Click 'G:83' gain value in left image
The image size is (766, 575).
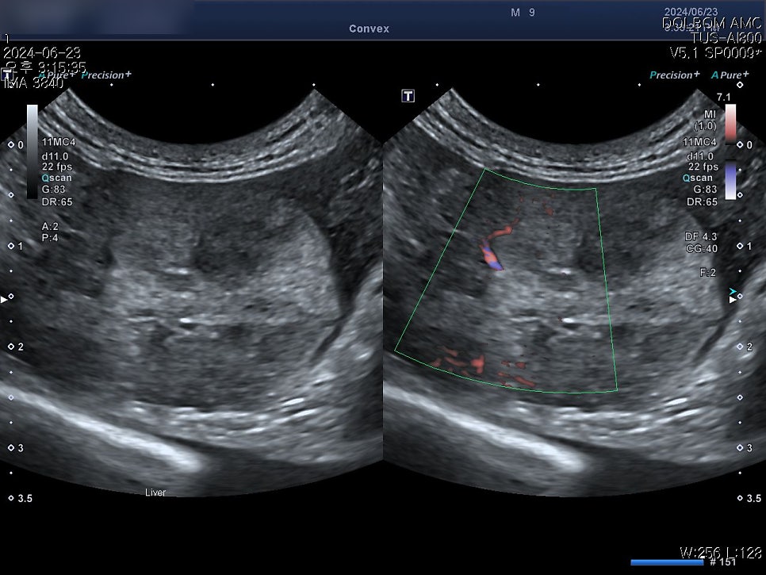pos(53,189)
